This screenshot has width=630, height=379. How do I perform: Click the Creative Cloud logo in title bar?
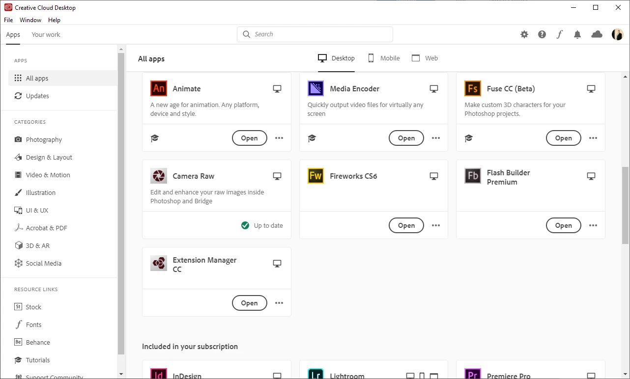[8, 7]
